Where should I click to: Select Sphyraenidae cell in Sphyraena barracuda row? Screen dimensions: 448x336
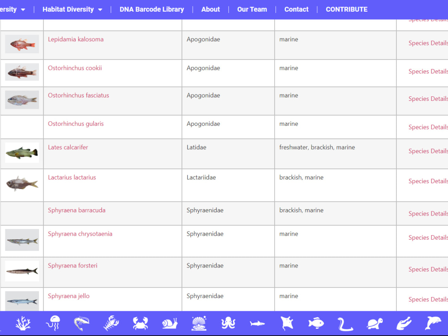tap(228, 213)
